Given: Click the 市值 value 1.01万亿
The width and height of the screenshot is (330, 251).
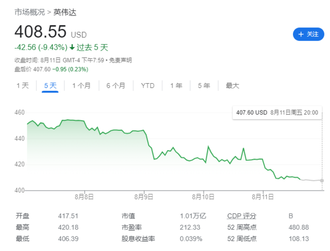Looking at the screenshot, I should 193,216.
